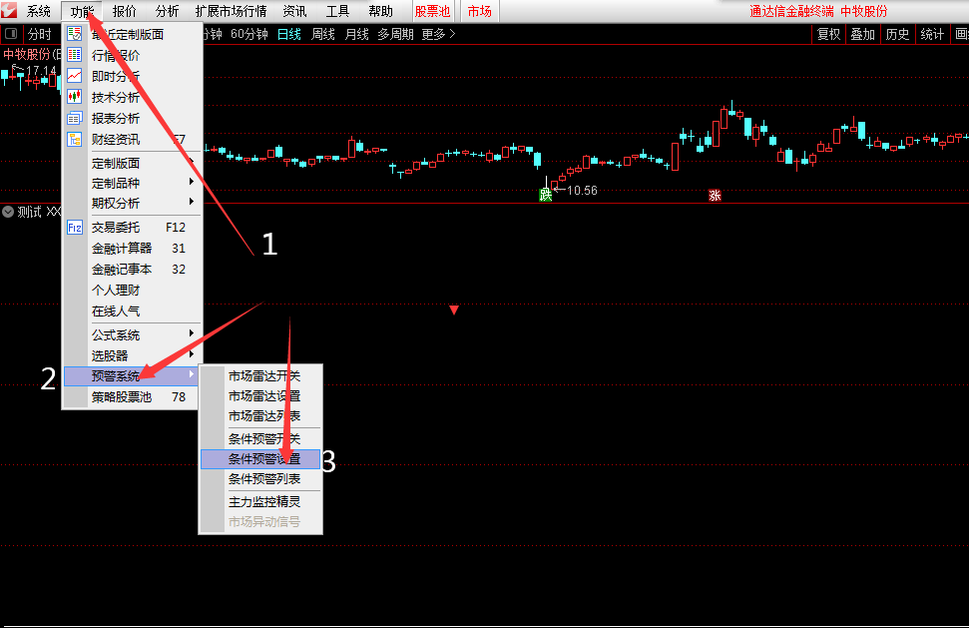
Task: Collapse the 测试 indicator panel header arrow
Action: pyautogui.click(x=8, y=211)
